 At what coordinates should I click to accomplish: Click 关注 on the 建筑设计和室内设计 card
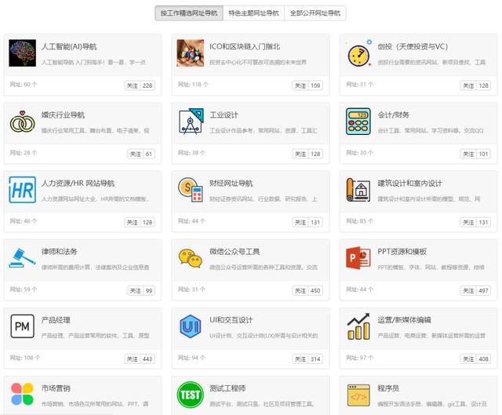click(475, 222)
